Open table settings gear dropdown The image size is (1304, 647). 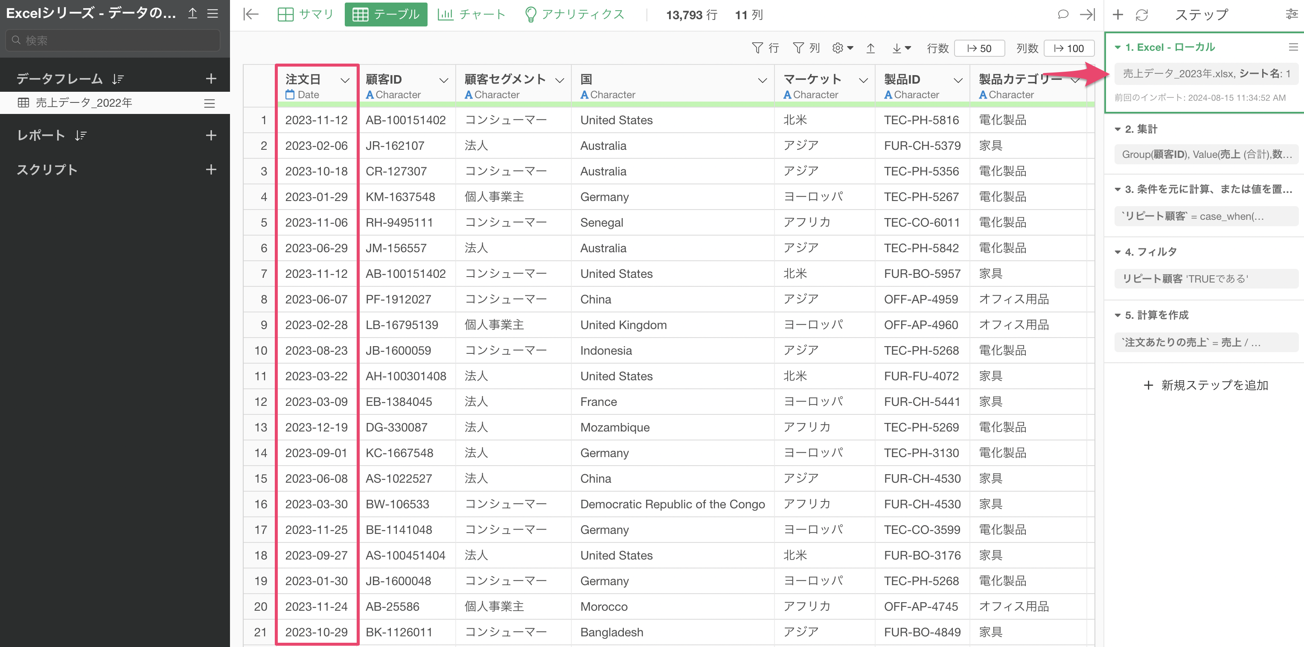click(842, 48)
